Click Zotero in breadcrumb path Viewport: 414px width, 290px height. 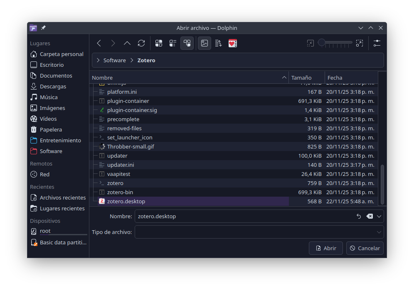[146, 61]
